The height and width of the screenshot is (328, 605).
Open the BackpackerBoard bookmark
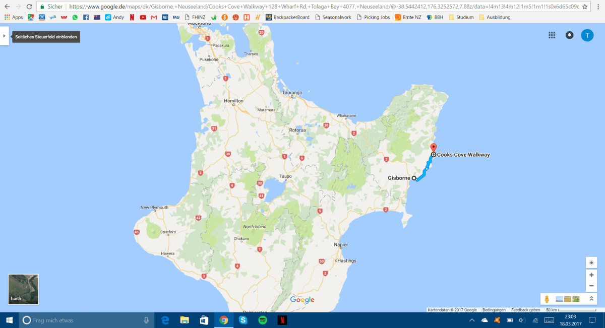[x=288, y=17]
